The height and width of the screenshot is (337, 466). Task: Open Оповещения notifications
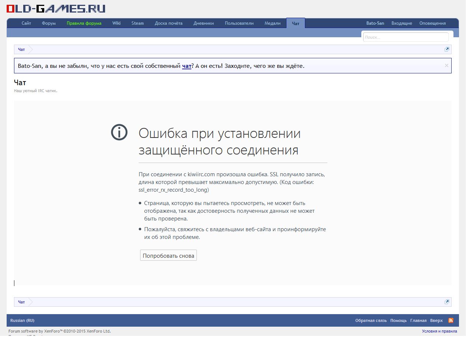[432, 23]
